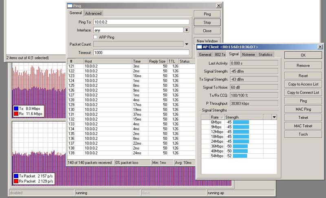
Task: Select the 36Mbps signal strength row
Action: coord(239,146)
